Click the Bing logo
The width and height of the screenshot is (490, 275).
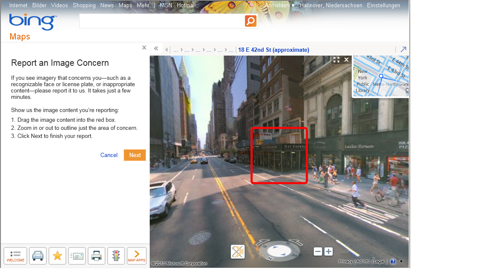[x=33, y=22]
